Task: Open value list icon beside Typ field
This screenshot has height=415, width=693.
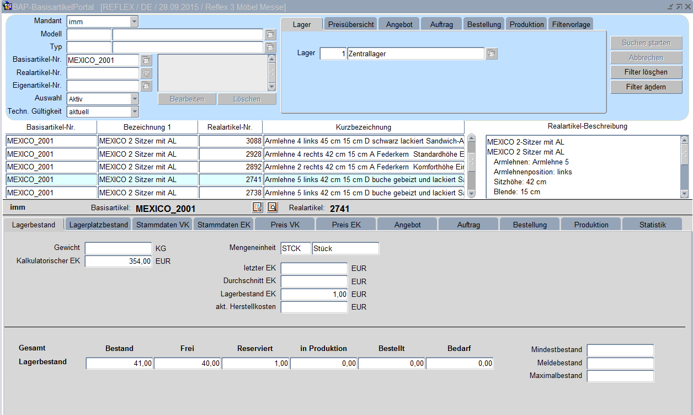Action: click(270, 47)
